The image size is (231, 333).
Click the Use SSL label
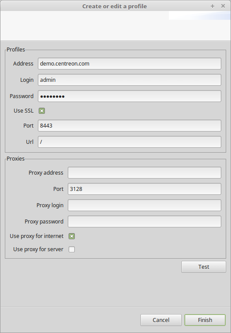pos(24,111)
